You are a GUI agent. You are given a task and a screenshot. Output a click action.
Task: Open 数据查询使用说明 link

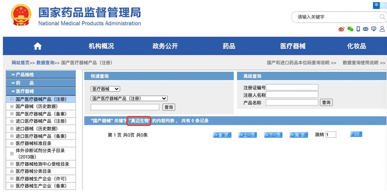click(364, 63)
